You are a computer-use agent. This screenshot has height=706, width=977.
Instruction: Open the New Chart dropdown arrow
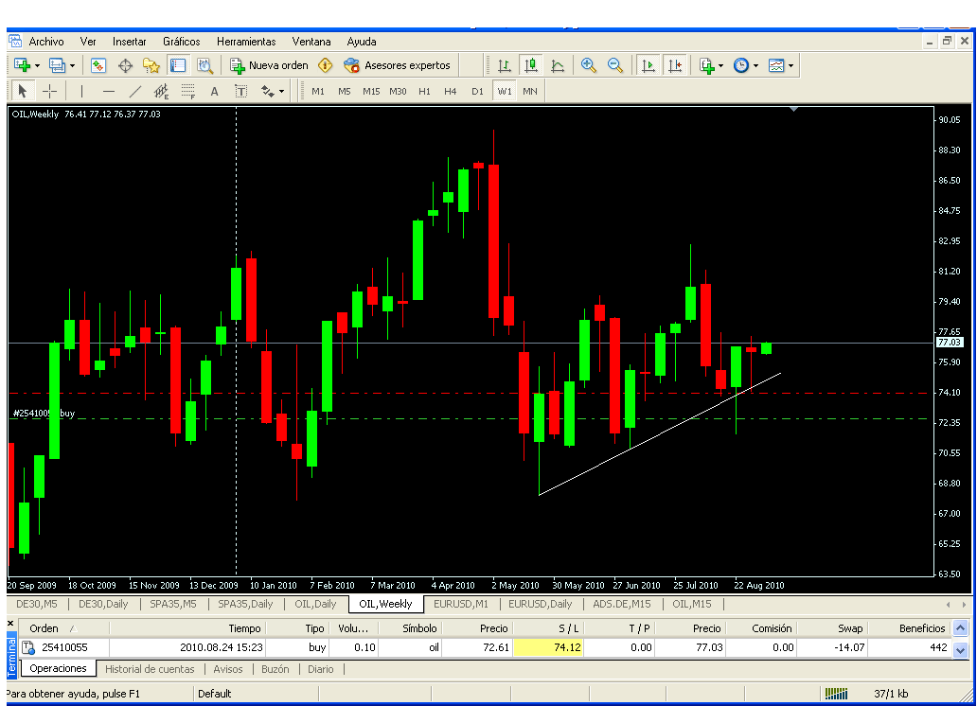pos(37,65)
